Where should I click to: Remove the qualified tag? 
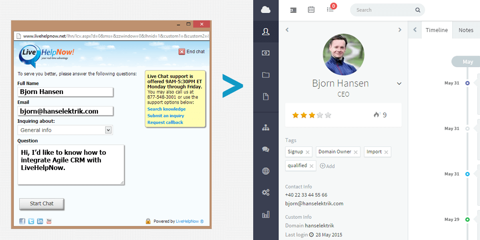coord(312,166)
